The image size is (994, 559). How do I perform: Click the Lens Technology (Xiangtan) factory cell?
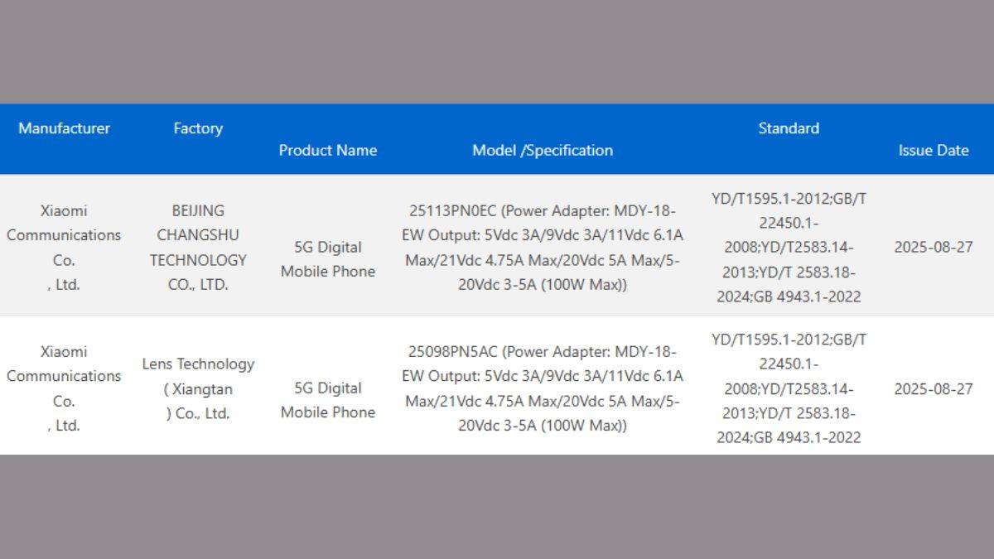pyautogui.click(x=198, y=388)
